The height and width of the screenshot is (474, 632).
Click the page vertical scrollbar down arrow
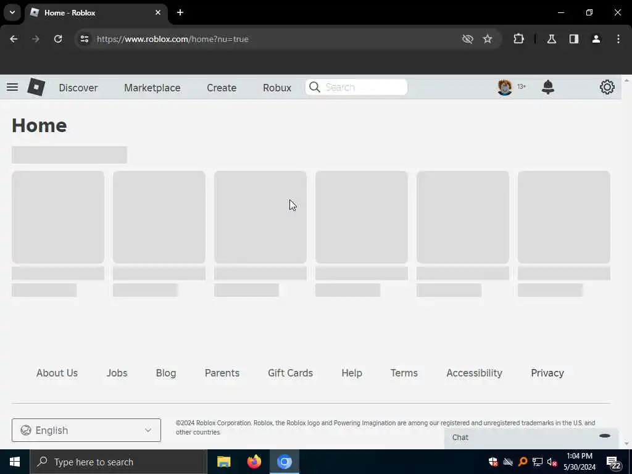626,444
